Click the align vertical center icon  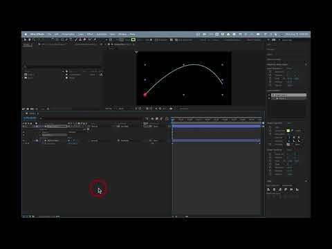coord(291,190)
